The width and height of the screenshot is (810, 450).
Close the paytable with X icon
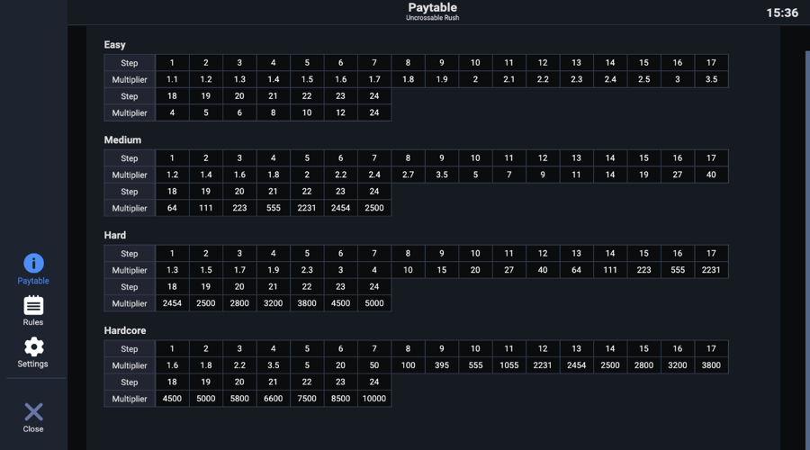tap(33, 412)
